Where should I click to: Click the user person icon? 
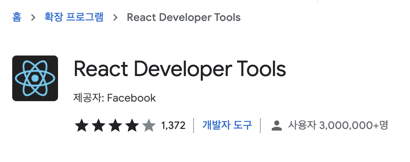(277, 125)
